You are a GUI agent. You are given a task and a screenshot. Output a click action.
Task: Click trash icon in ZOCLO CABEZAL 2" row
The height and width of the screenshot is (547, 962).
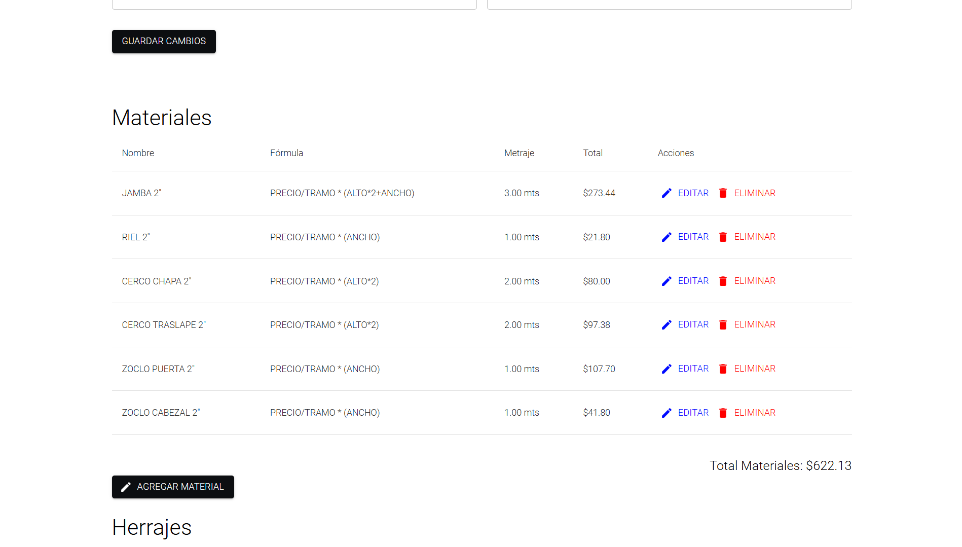(723, 413)
